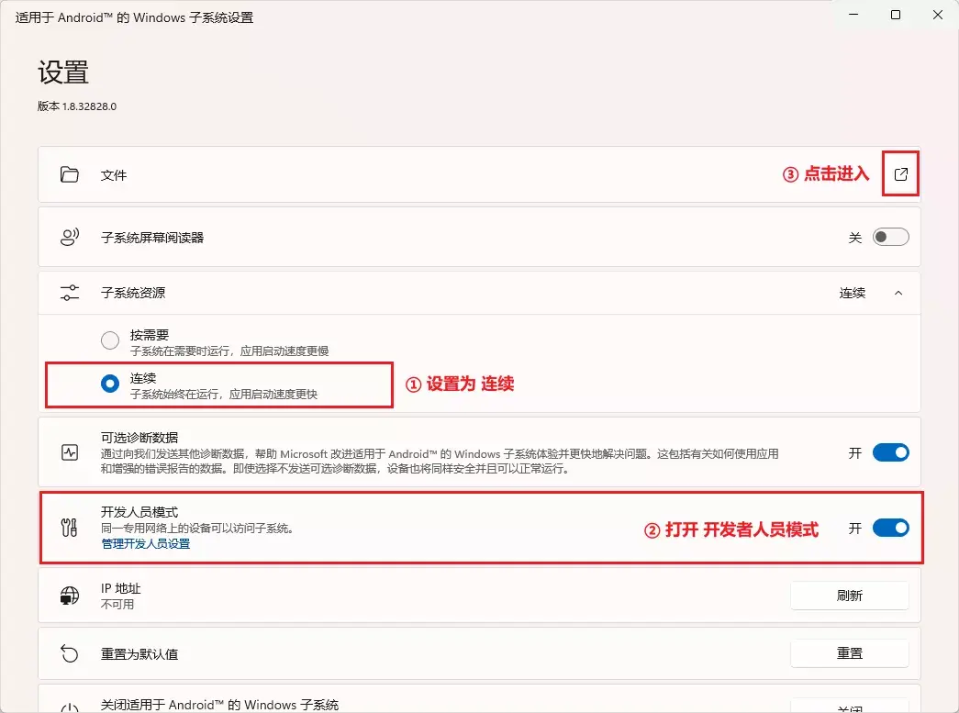This screenshot has height=713, width=959.
Task: Select the 连续 radio option
Action: coord(110,384)
